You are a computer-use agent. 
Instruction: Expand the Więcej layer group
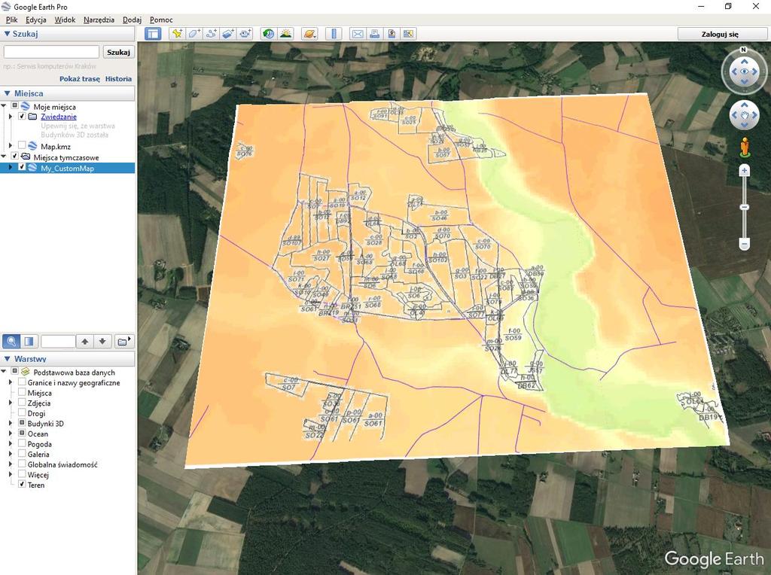11,474
